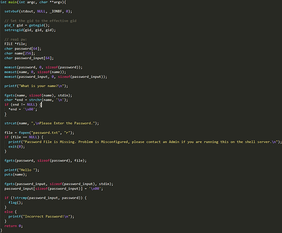The width and height of the screenshot is (282, 233).
Task: Click the main function declaration line
Action: tap(33, 2)
